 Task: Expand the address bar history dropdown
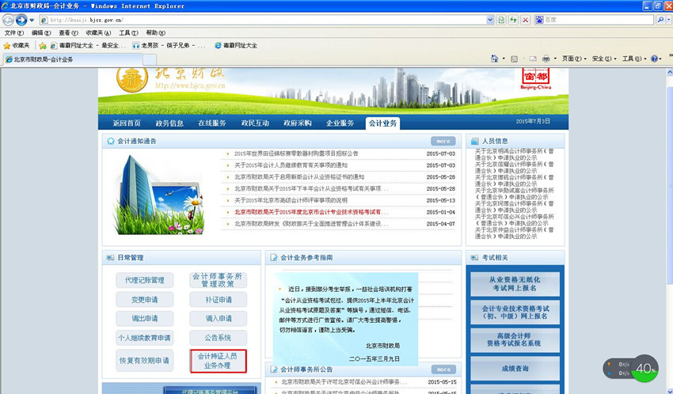click(490, 20)
